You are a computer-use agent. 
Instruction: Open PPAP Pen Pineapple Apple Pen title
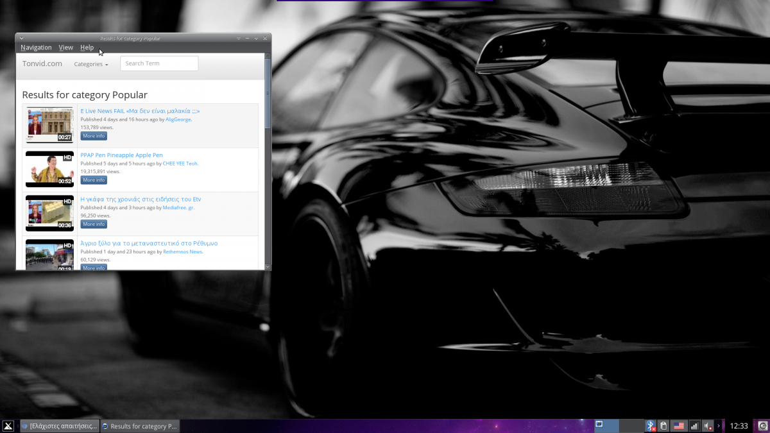coord(121,155)
